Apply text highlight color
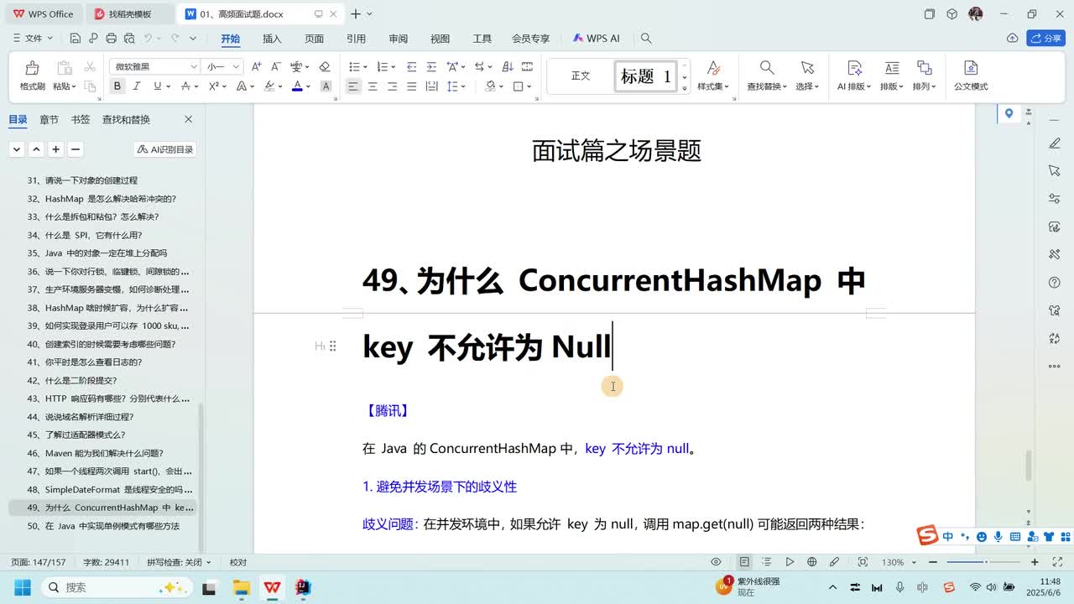1074x604 pixels. [x=269, y=86]
